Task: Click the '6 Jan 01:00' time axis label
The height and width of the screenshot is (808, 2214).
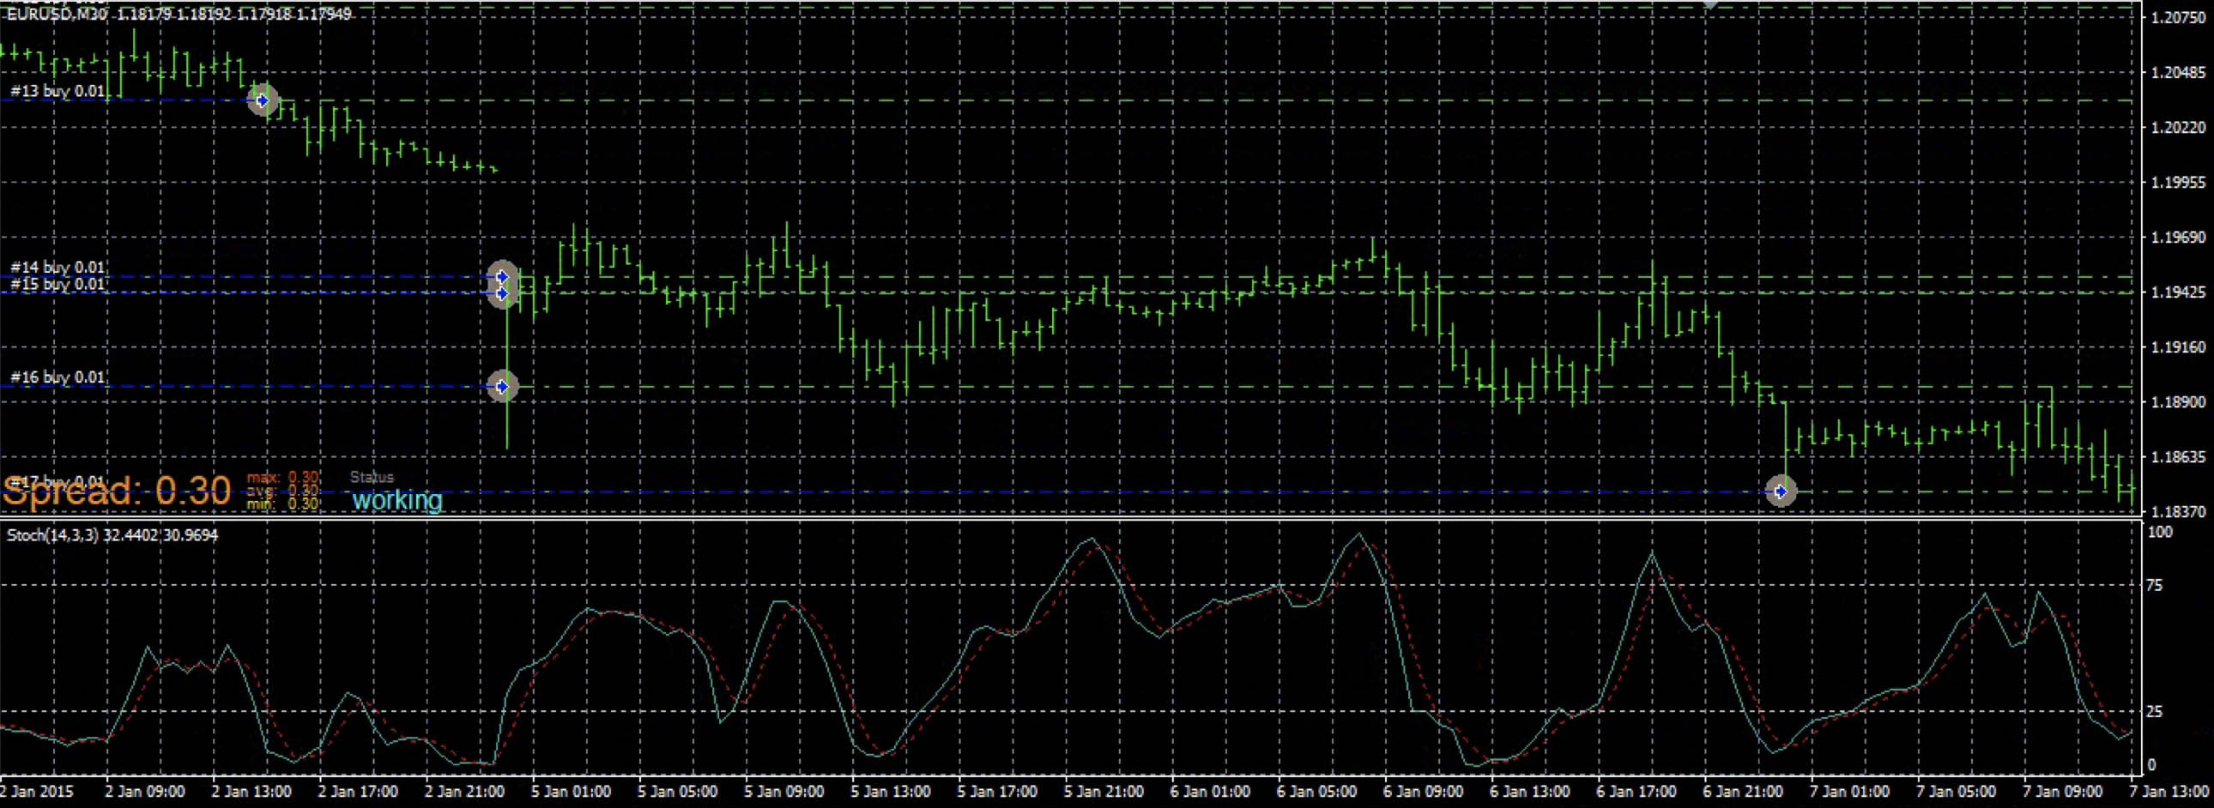Action: point(1210,791)
